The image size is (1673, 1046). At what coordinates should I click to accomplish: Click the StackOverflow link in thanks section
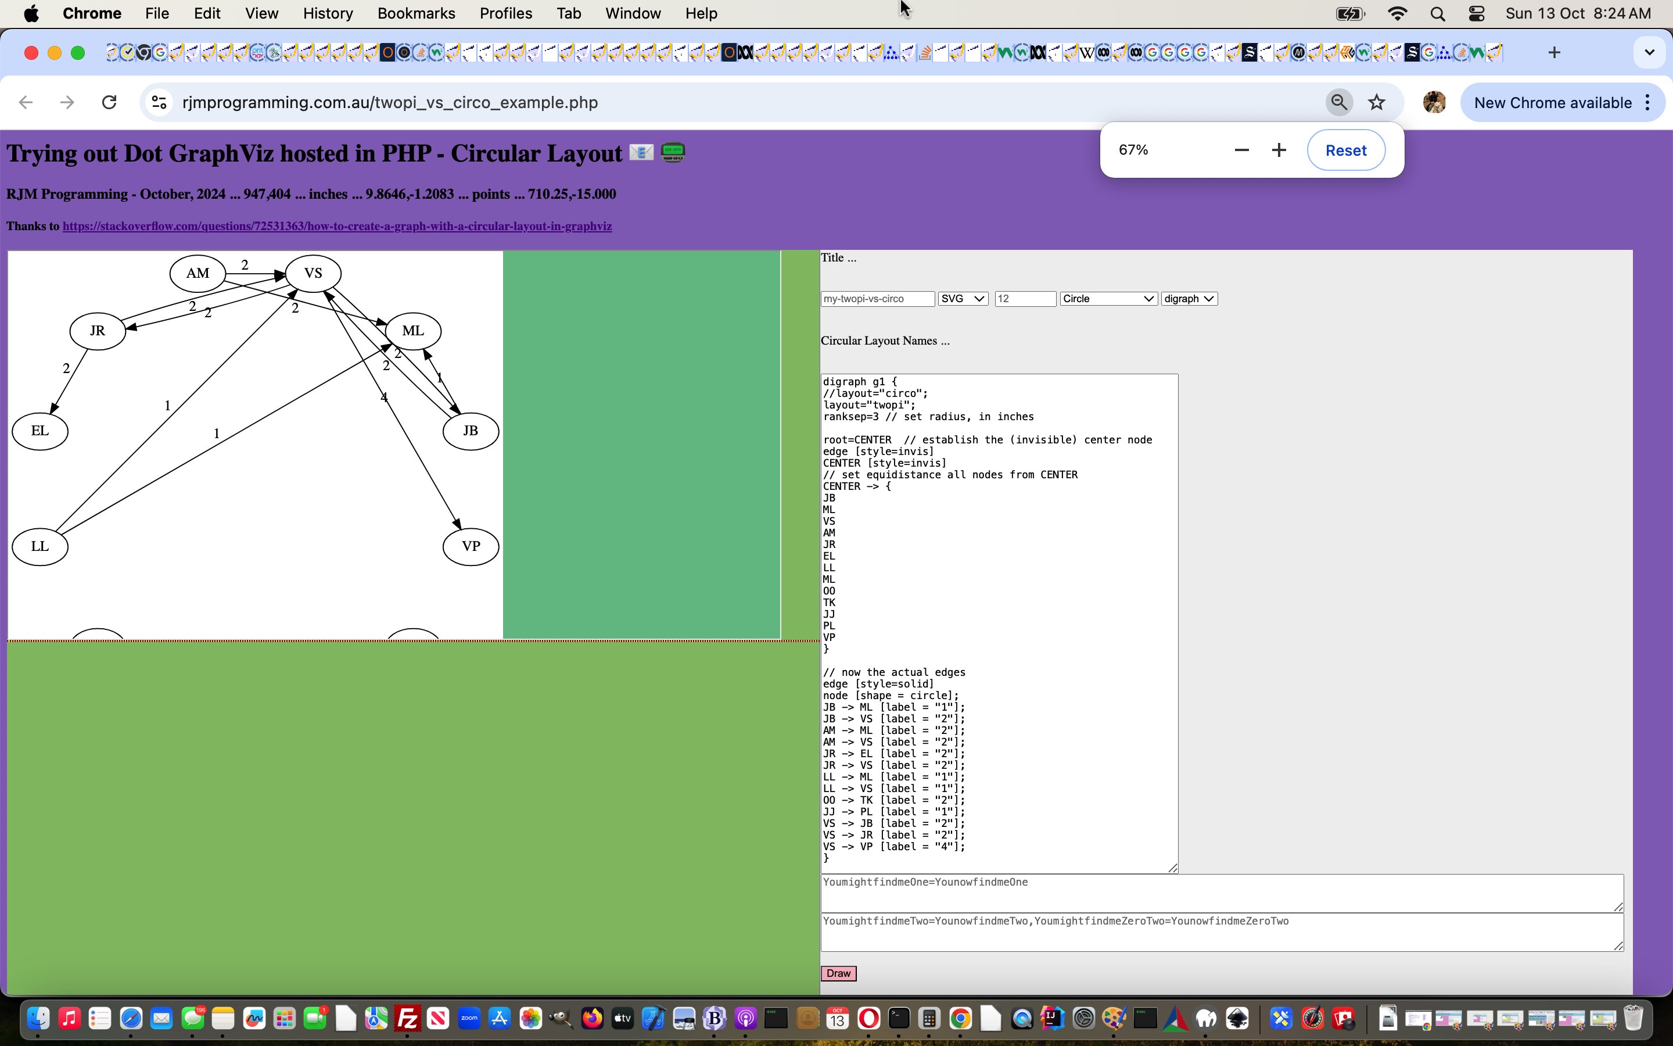click(x=339, y=225)
